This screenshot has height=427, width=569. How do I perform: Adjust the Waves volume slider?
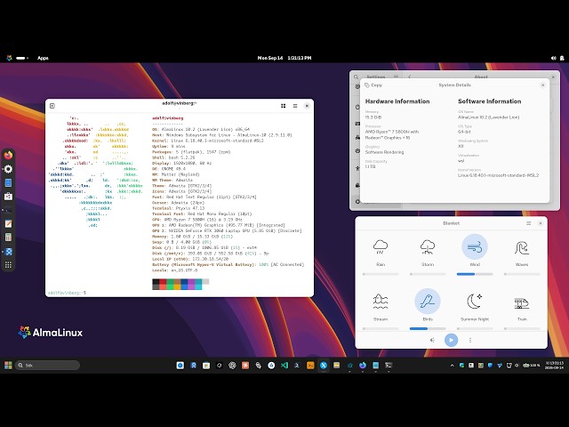[522, 274]
